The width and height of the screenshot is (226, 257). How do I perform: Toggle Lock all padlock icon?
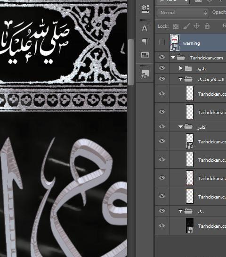click(207, 26)
